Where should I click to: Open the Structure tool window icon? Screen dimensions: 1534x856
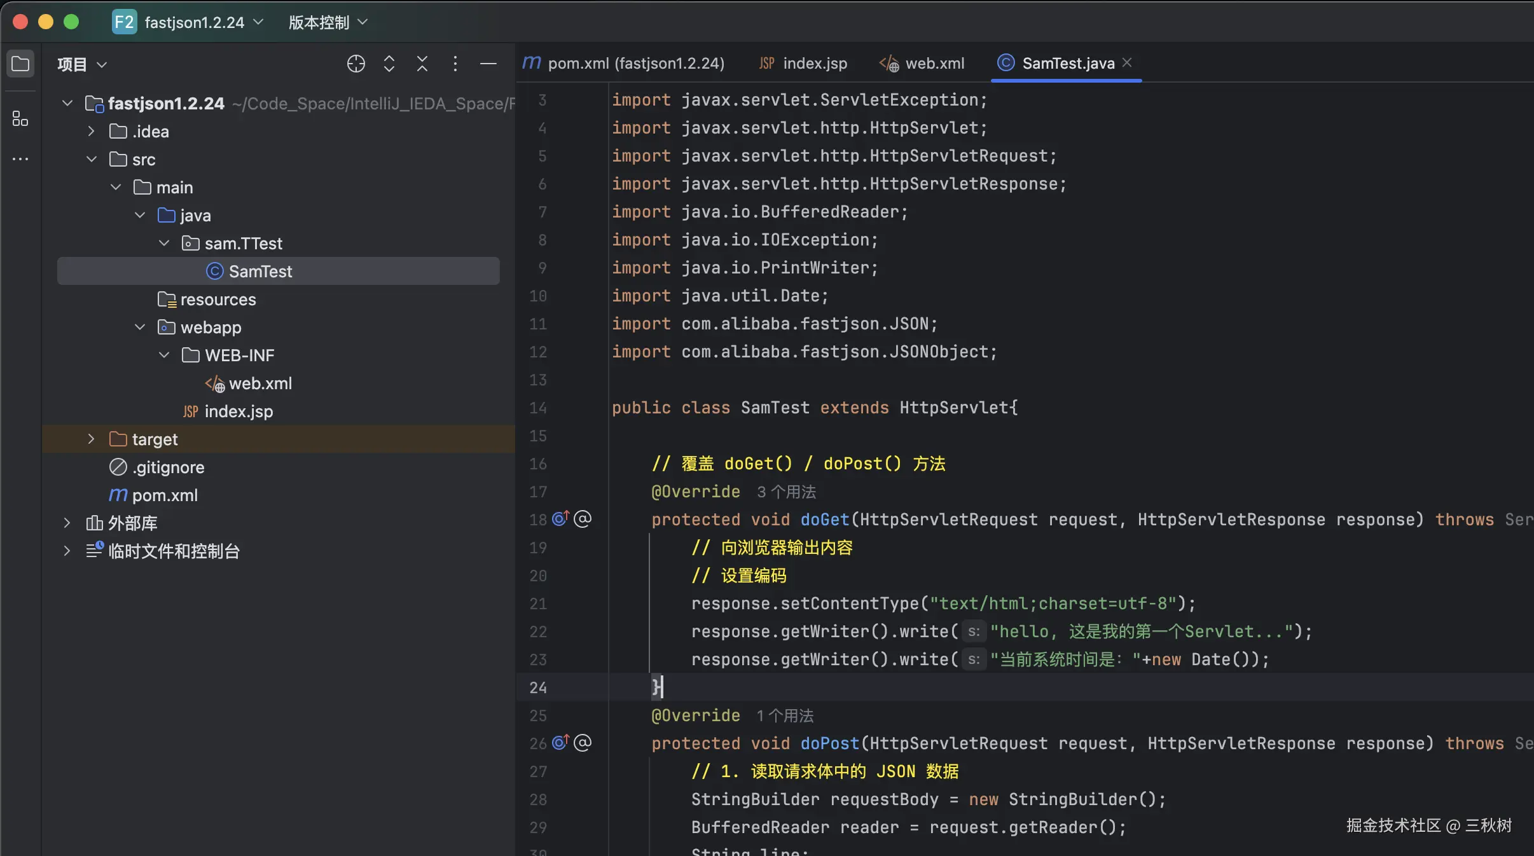[20, 118]
